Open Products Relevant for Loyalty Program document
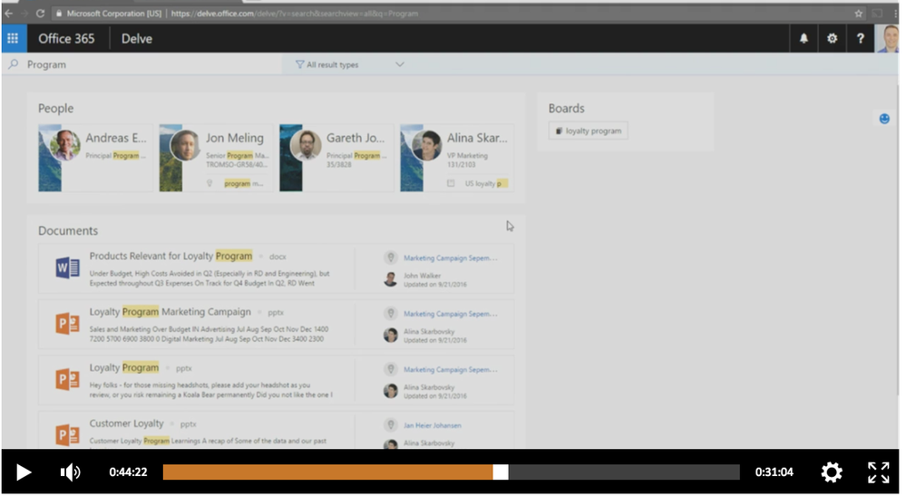This screenshot has height=496, width=906. click(x=171, y=256)
